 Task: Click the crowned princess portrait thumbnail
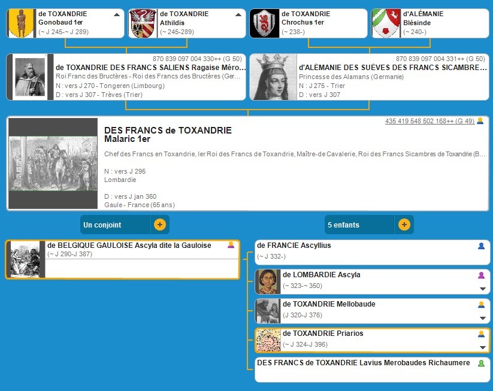[273, 77]
